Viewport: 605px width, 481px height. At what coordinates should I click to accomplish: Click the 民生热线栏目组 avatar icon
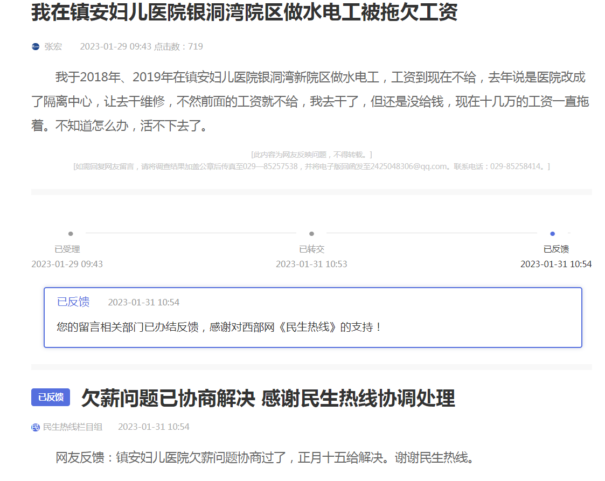(36, 427)
